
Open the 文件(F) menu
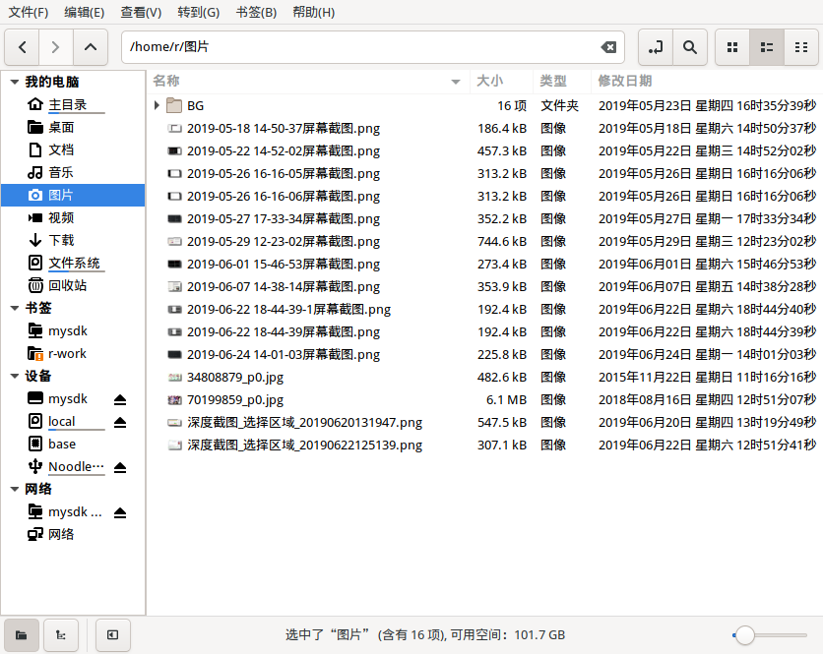[x=29, y=12]
